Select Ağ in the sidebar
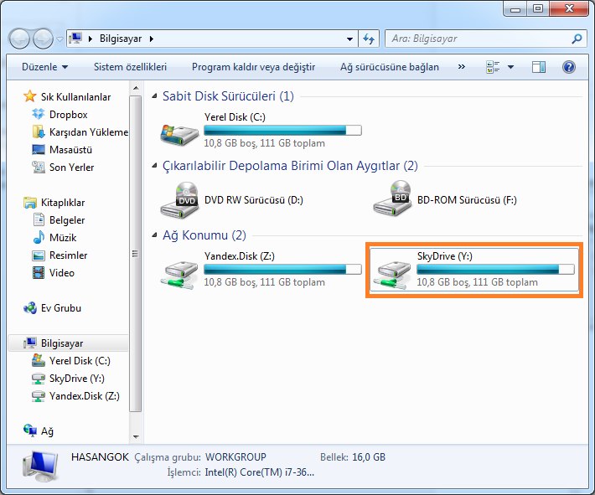The width and height of the screenshot is (595, 495). point(39,431)
